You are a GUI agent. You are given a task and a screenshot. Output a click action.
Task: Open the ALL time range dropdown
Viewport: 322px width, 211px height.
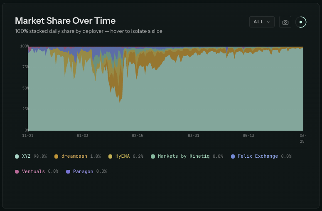(262, 22)
